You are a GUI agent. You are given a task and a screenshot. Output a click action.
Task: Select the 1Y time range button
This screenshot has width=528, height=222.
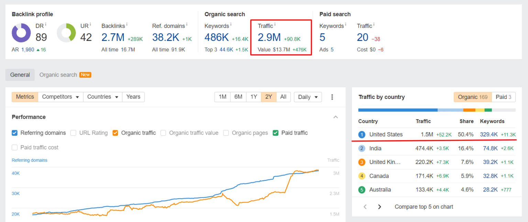pyautogui.click(x=253, y=97)
